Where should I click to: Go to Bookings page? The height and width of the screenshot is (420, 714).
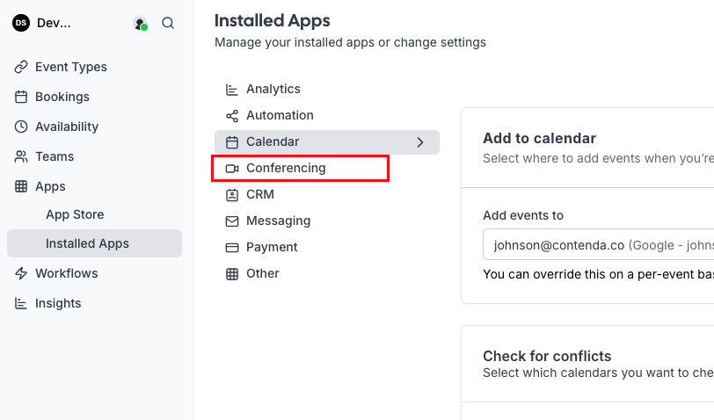pos(62,97)
